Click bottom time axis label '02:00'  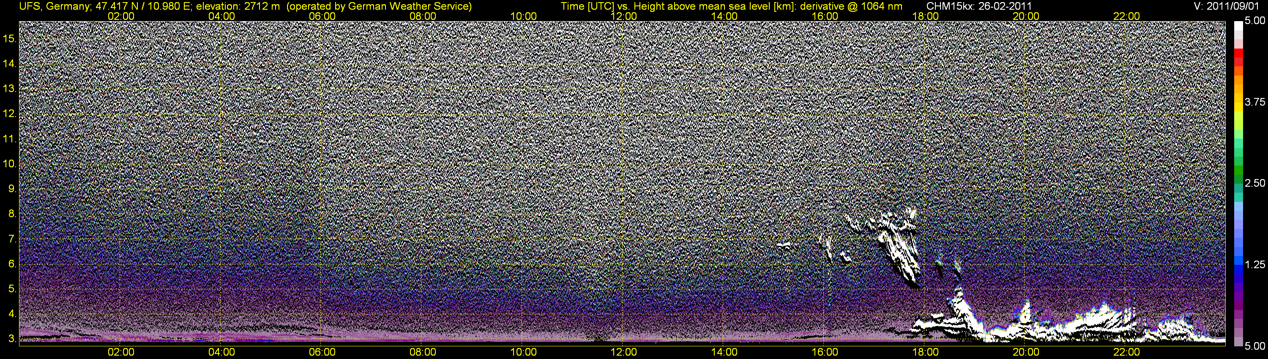tap(121, 352)
